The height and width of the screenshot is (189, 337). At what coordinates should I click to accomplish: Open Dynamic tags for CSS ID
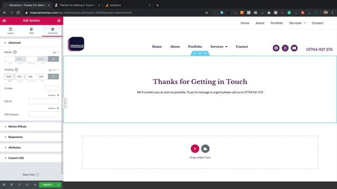tap(53, 96)
